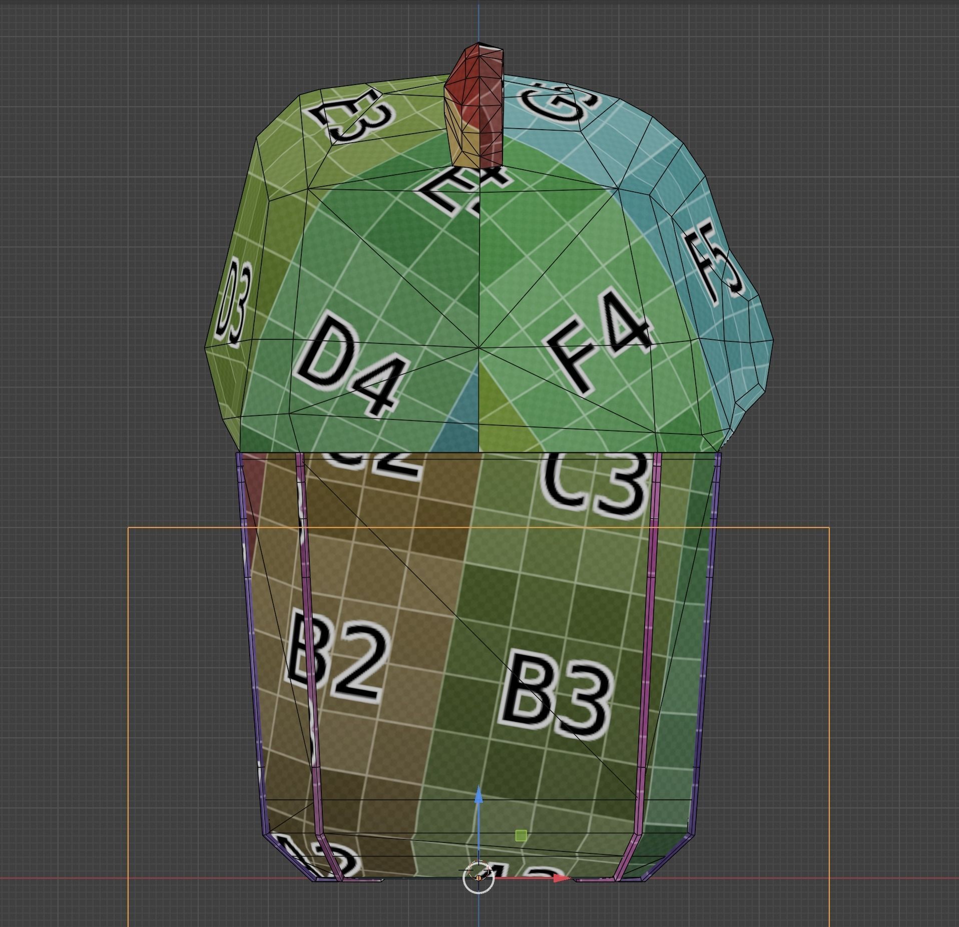959x927 pixels.
Task: Click the "B2" label on the cup body
Action: coord(337,656)
